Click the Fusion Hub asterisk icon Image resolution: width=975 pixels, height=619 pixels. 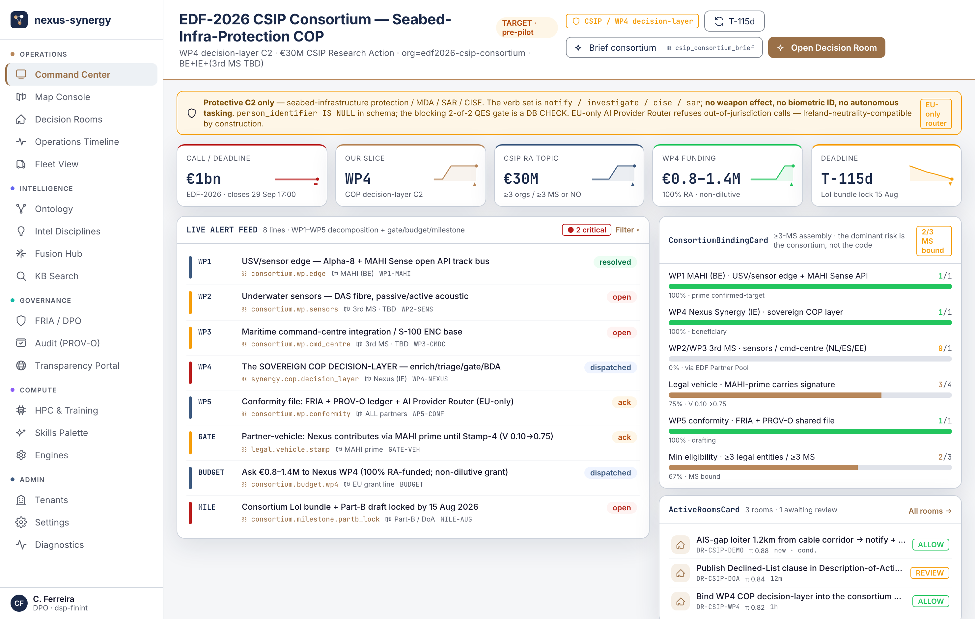21,254
